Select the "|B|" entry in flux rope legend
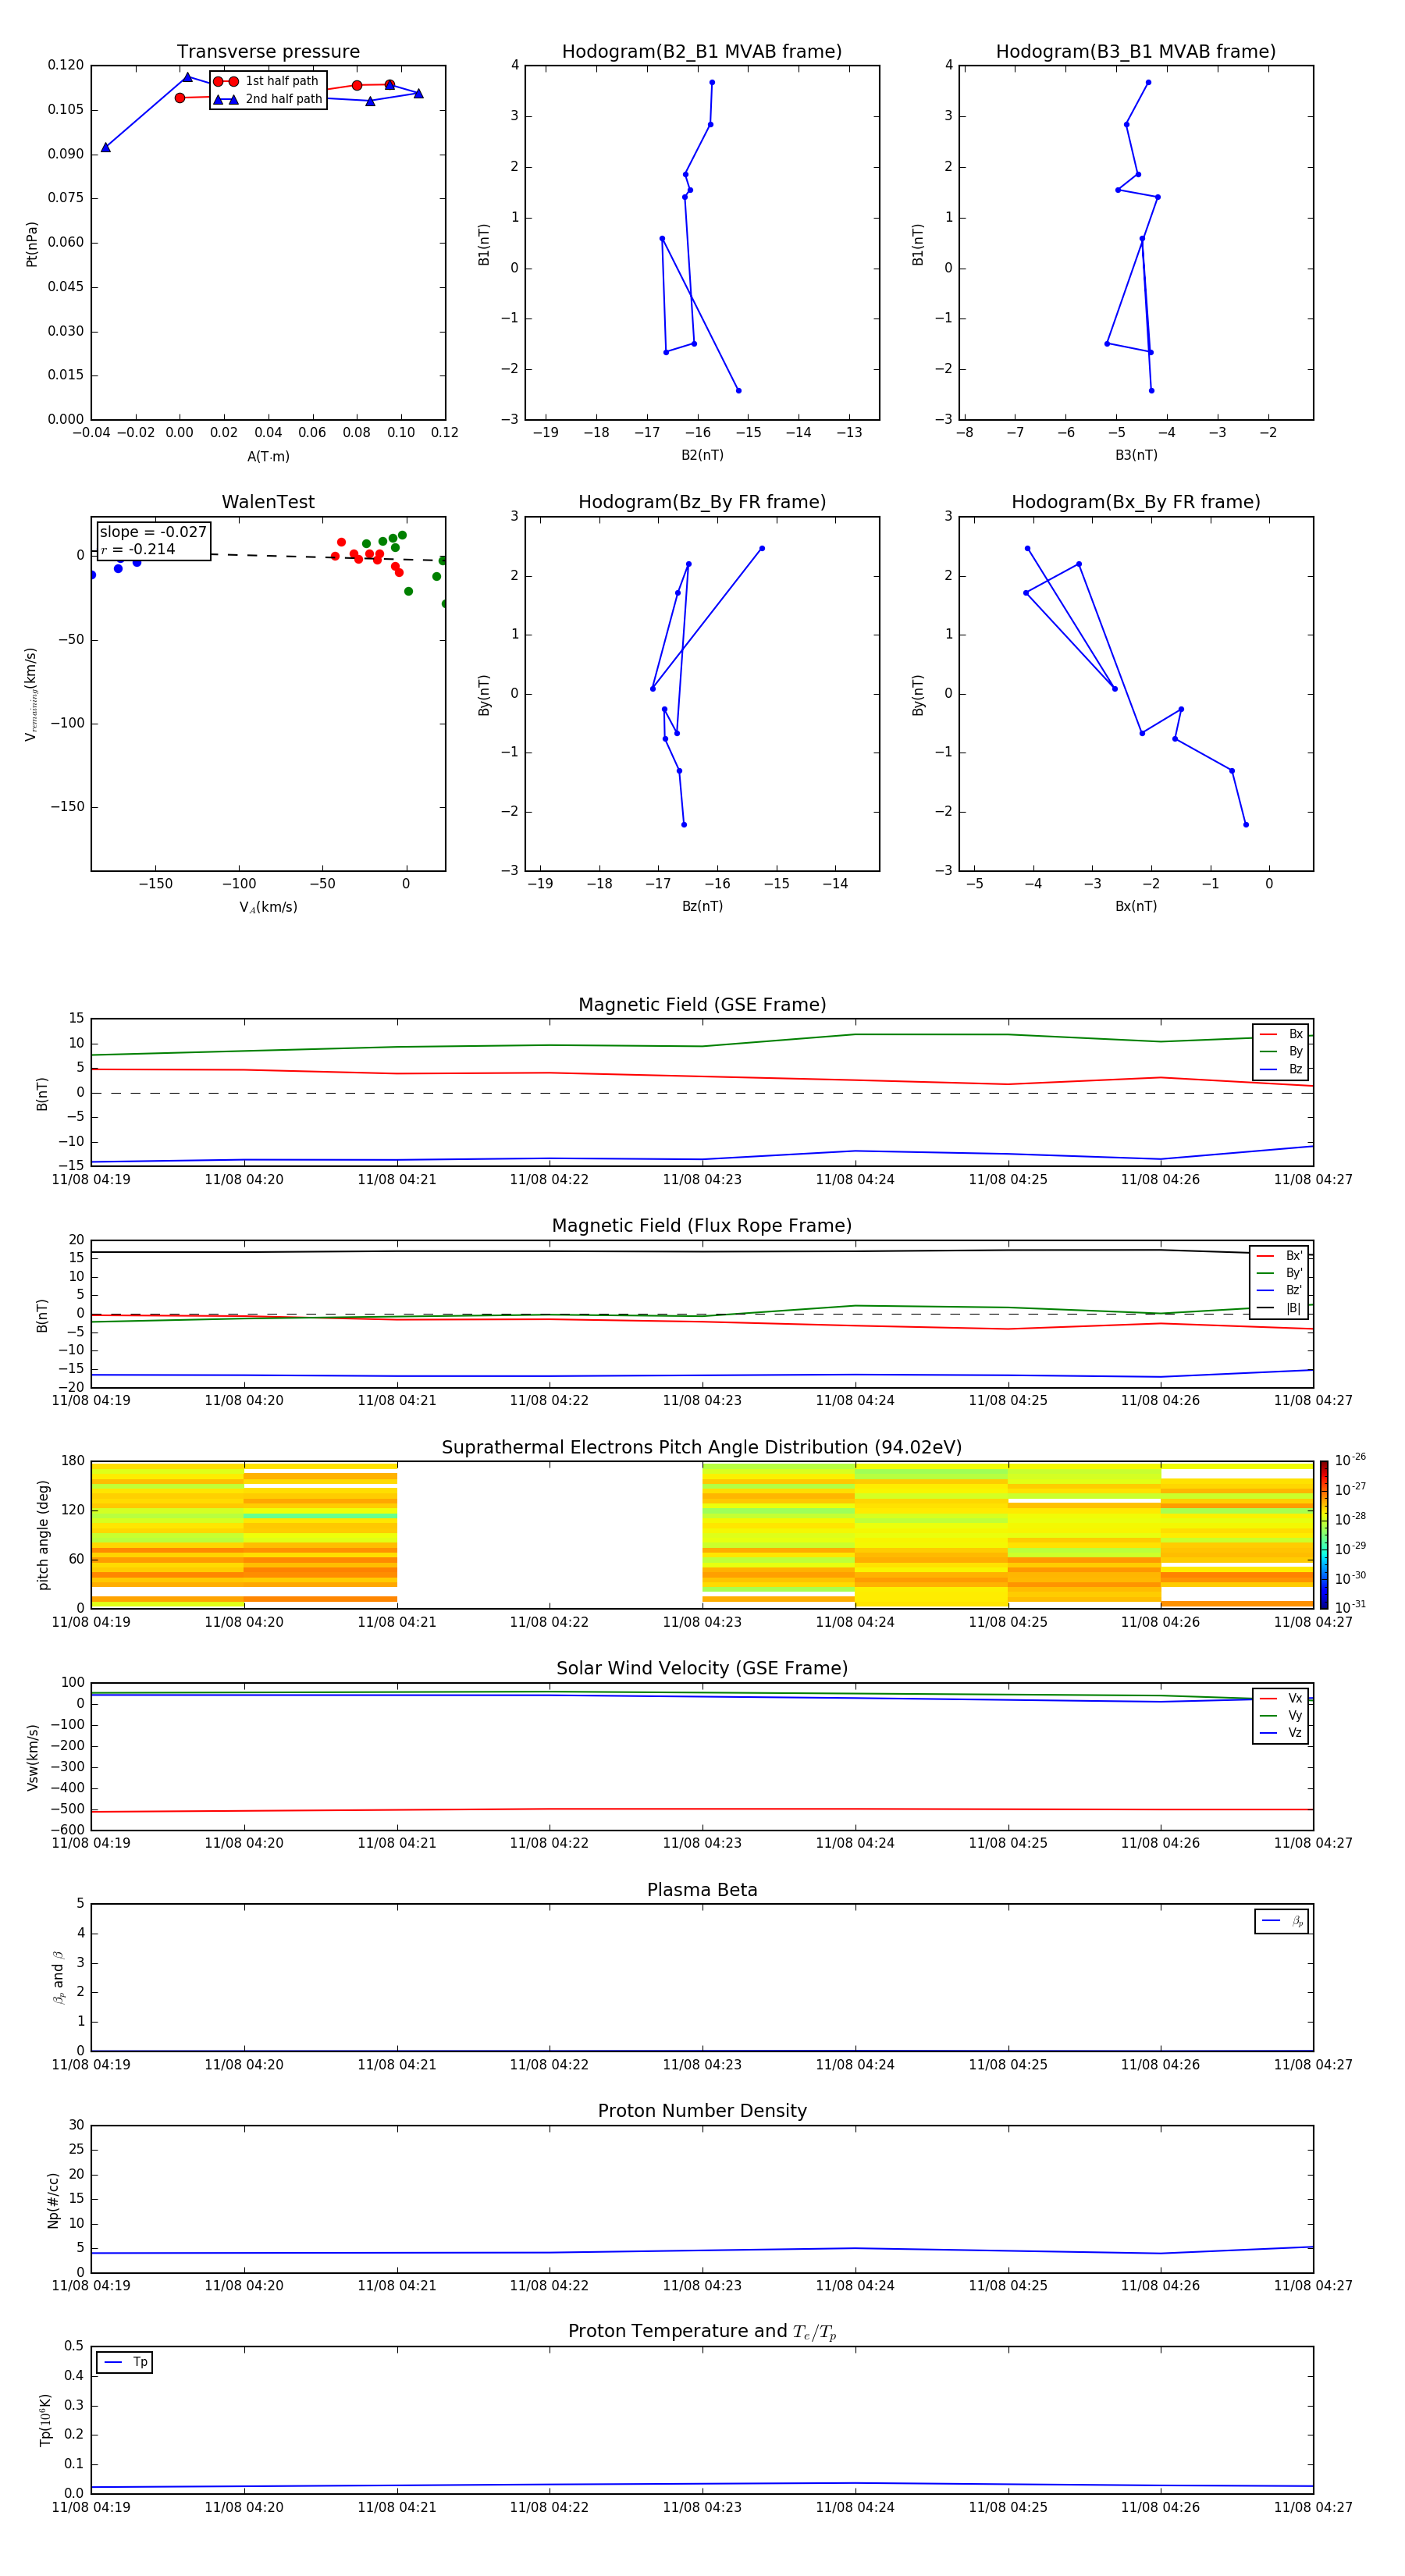Screen dimensions: 1405x2576 [1279, 1308]
